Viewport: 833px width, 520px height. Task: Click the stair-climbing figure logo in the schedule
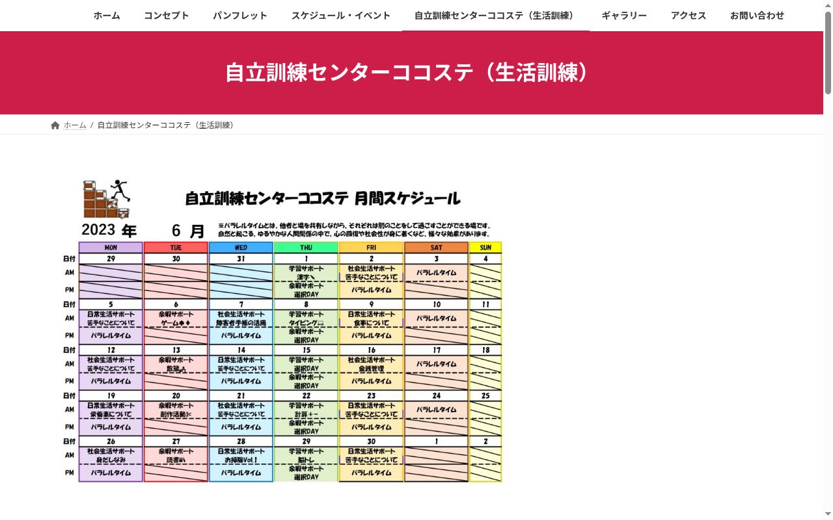(x=107, y=199)
